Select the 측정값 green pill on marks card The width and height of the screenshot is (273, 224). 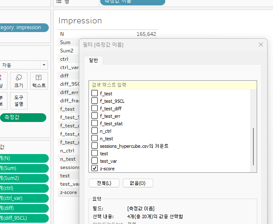click(23, 117)
